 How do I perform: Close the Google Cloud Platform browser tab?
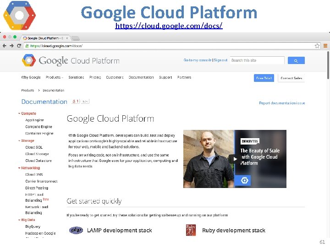pyautogui.click(x=67, y=38)
